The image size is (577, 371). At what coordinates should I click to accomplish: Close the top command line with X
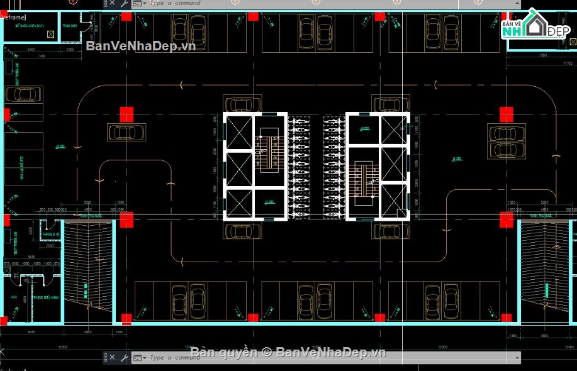[x=111, y=3]
